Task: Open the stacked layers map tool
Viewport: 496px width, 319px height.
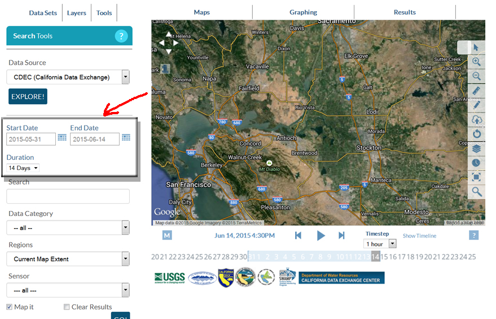Action: pos(476,149)
